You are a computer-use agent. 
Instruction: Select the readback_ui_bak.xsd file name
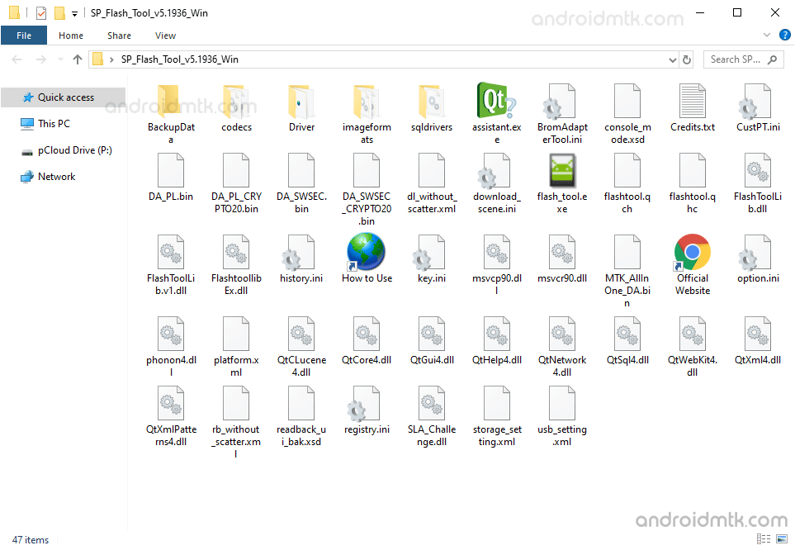click(x=301, y=435)
